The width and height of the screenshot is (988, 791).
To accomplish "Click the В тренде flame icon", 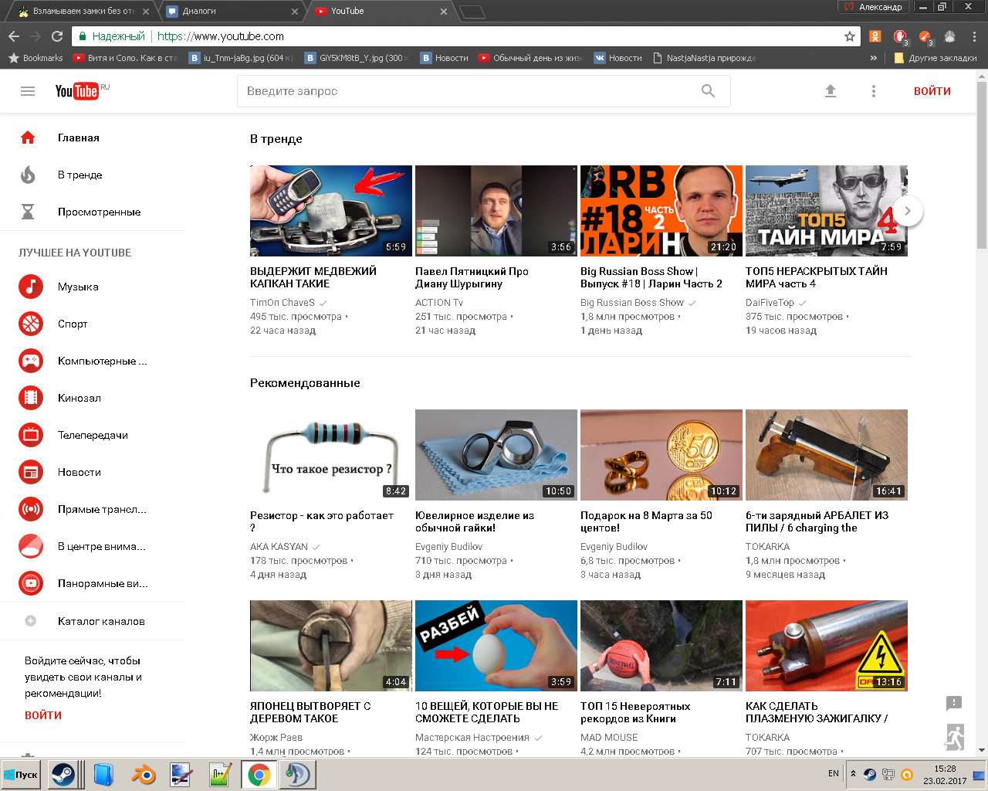I will (x=28, y=175).
